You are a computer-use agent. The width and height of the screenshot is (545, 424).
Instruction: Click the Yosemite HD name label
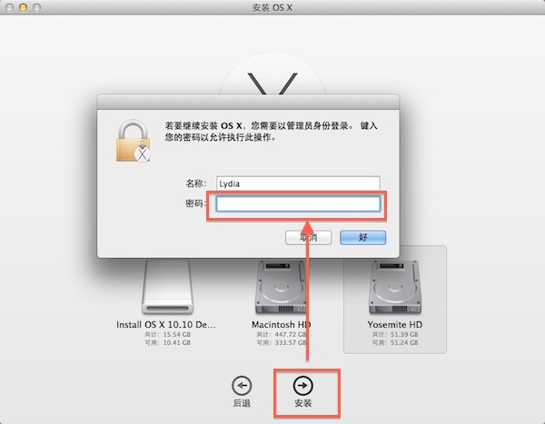pos(395,325)
